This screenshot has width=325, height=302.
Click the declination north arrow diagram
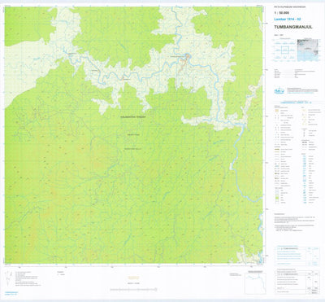tap(8, 278)
